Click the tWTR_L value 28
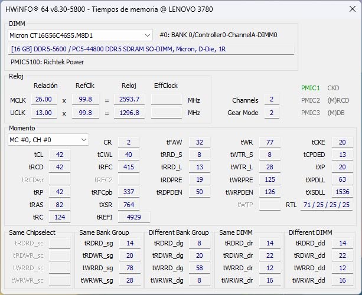This screenshot has height=295, width=362. [x=270, y=167]
